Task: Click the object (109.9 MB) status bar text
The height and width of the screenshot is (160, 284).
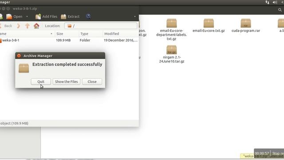Action: 14,124
